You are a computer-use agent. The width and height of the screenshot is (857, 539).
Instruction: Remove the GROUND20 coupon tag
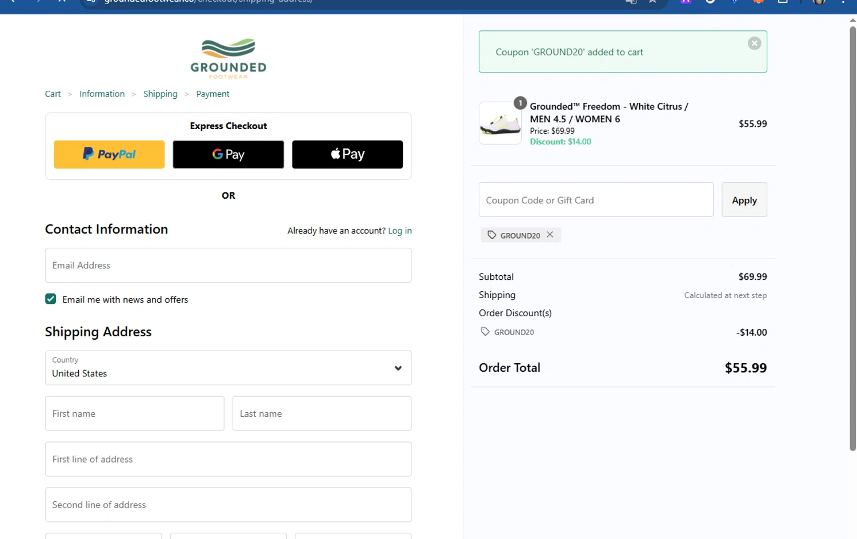pos(550,235)
